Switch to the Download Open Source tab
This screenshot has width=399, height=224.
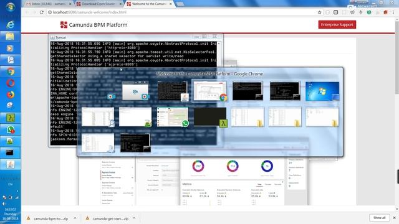[99, 4]
